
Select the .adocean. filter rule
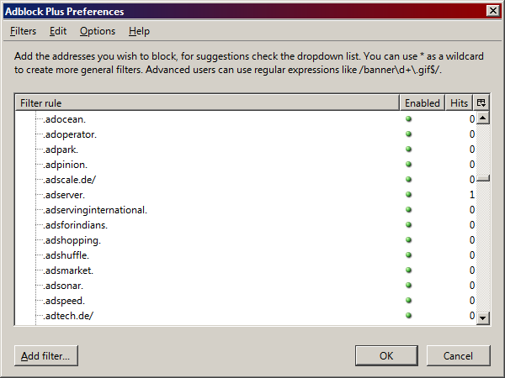point(65,119)
